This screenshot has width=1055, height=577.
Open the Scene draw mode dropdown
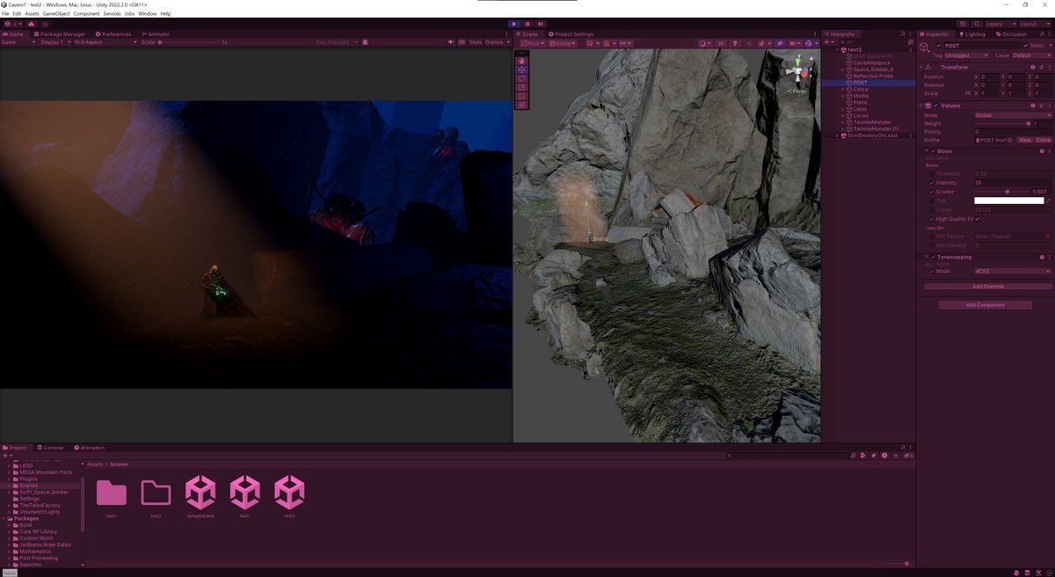click(703, 42)
